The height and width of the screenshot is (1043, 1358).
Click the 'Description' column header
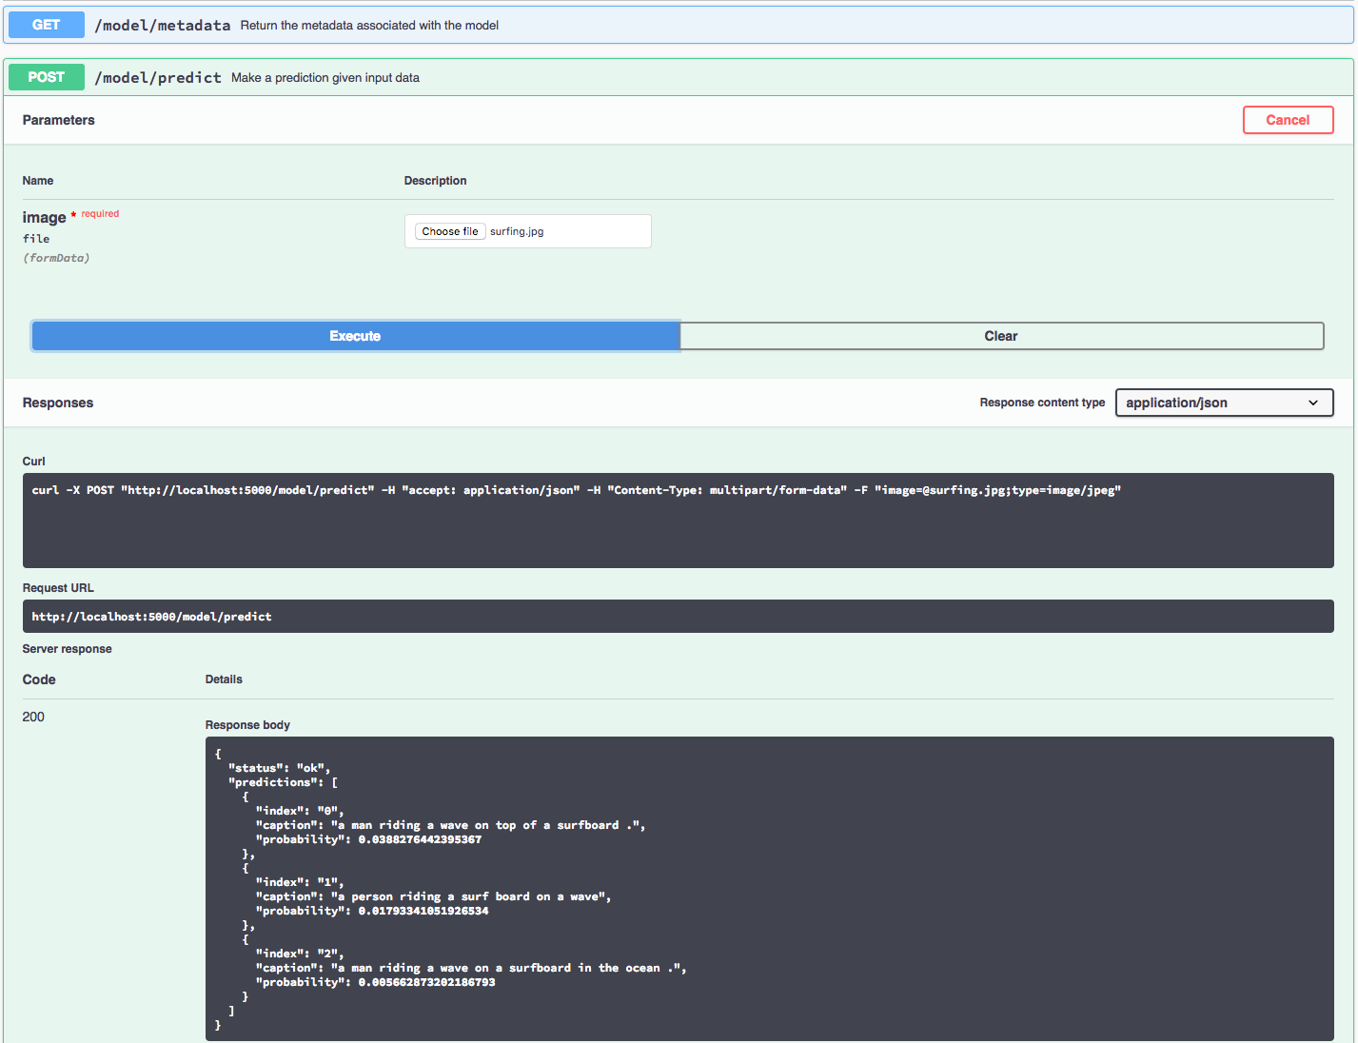(435, 181)
